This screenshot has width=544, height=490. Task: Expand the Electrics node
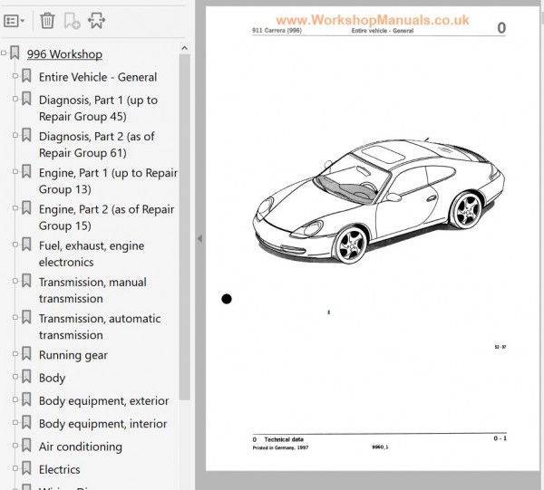point(15,468)
